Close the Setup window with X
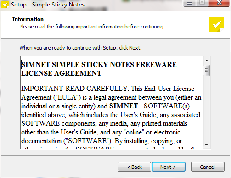 219,3
